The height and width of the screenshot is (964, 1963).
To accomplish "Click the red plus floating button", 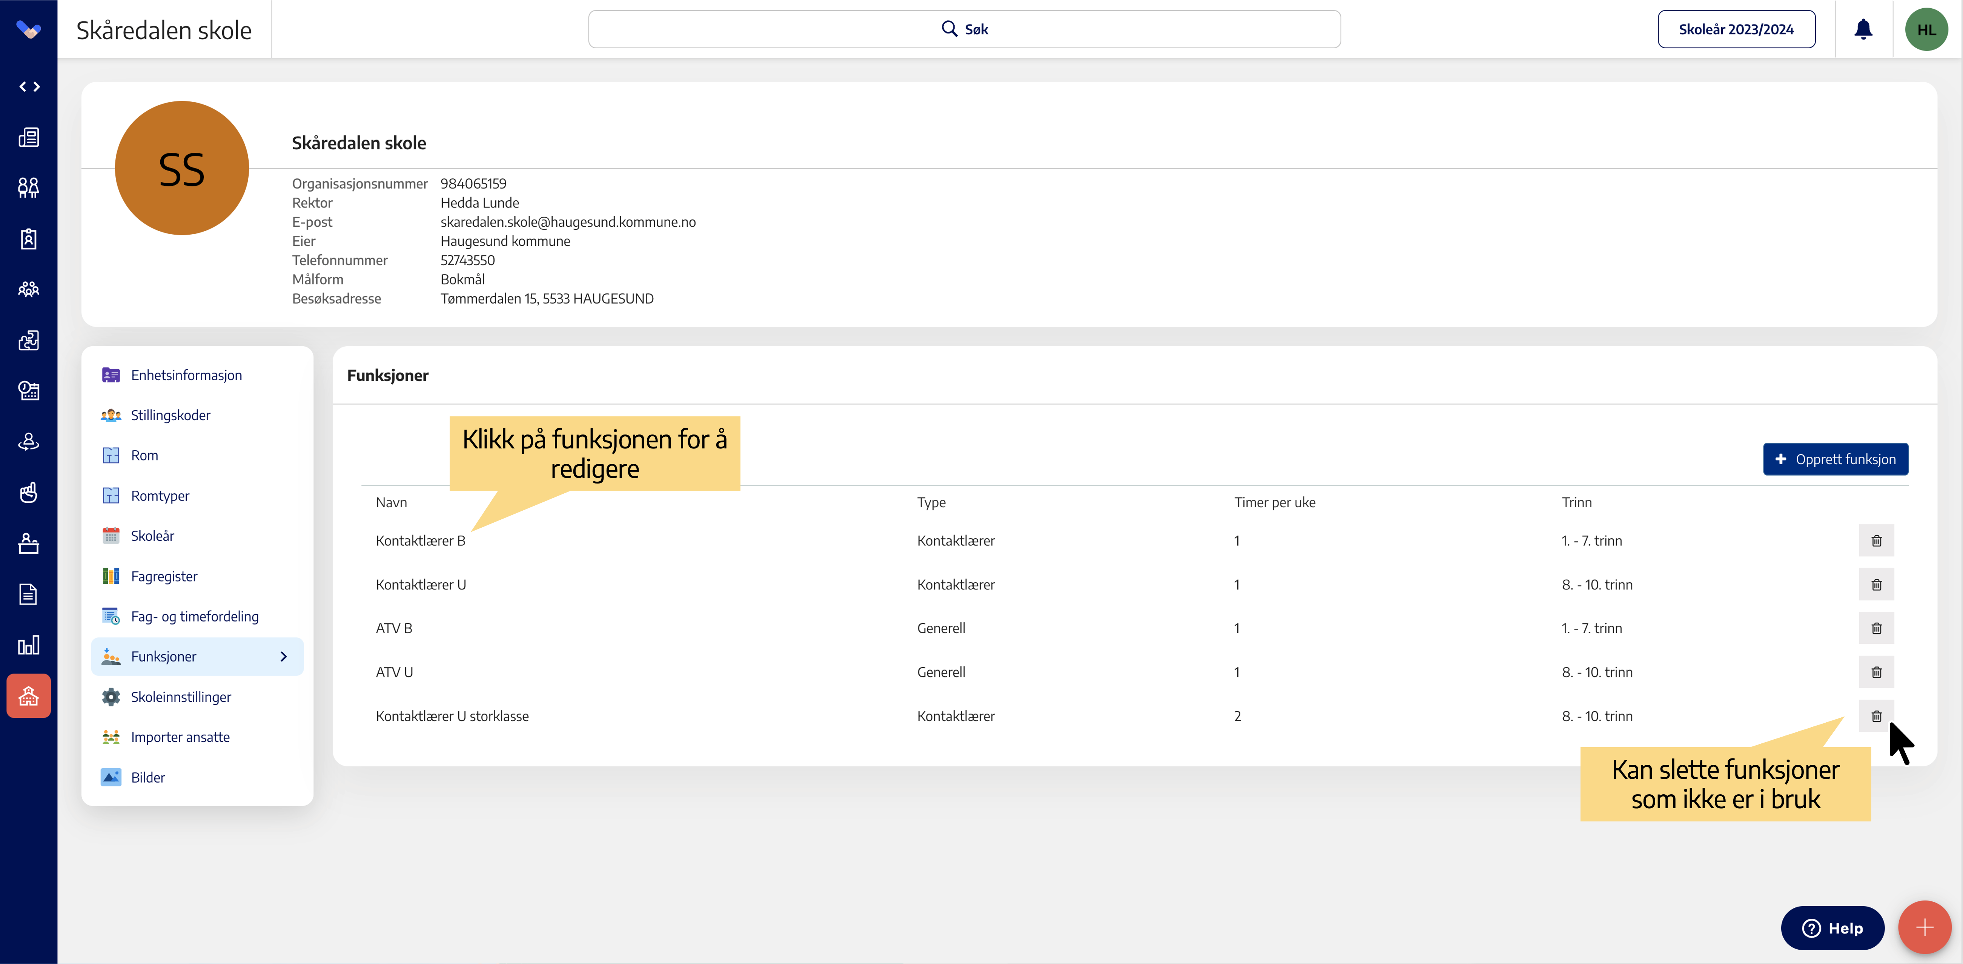I will 1924,927.
